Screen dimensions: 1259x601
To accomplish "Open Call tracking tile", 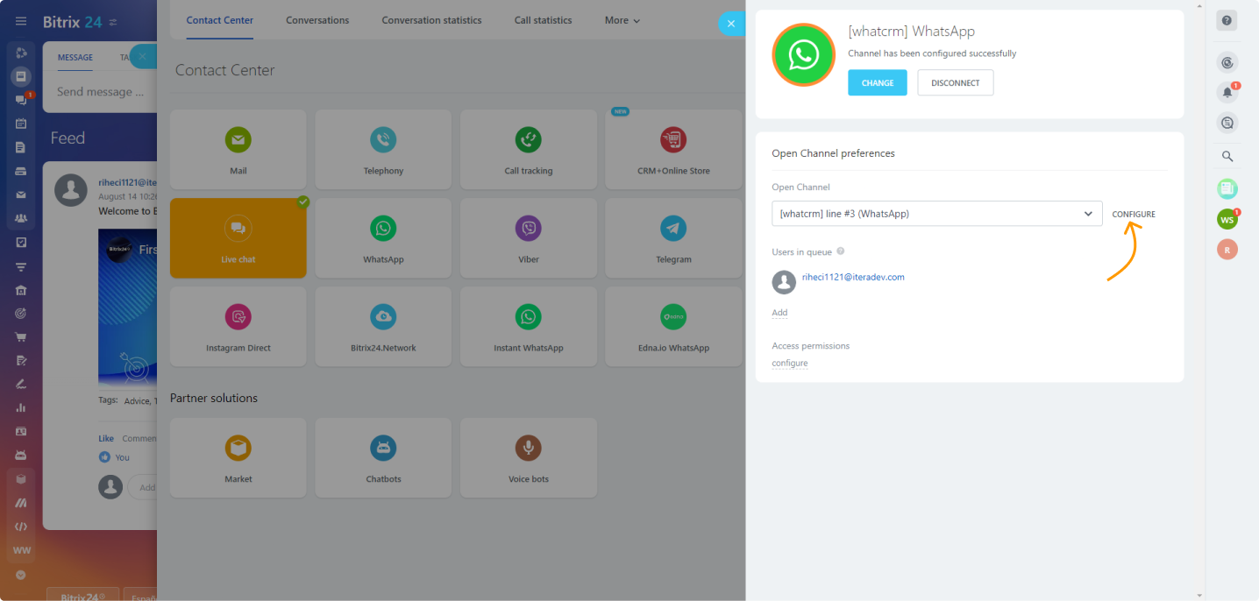I will (528, 149).
